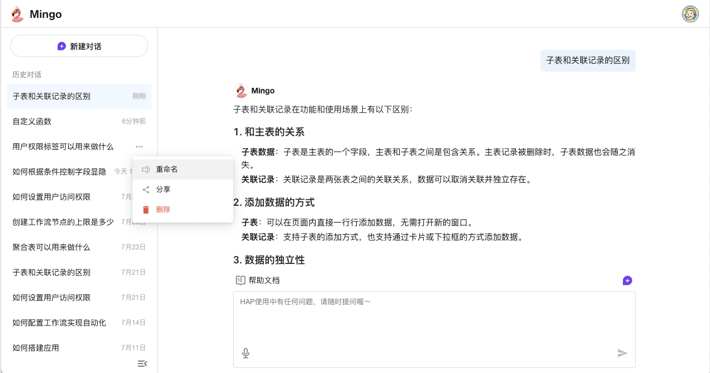The image size is (710, 373).
Task: Open the 自定义函数 conversation
Action: point(79,121)
